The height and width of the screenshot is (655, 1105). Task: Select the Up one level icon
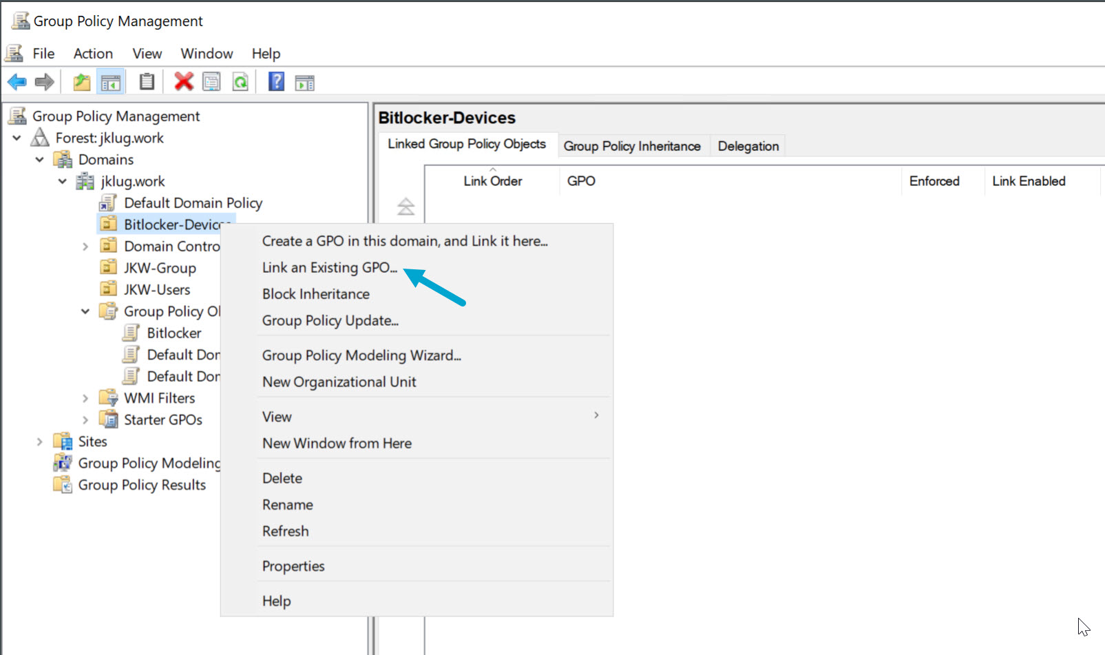click(x=81, y=81)
